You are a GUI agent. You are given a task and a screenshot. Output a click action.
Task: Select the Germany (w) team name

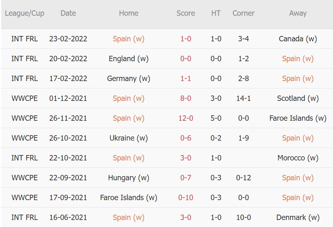(128, 79)
